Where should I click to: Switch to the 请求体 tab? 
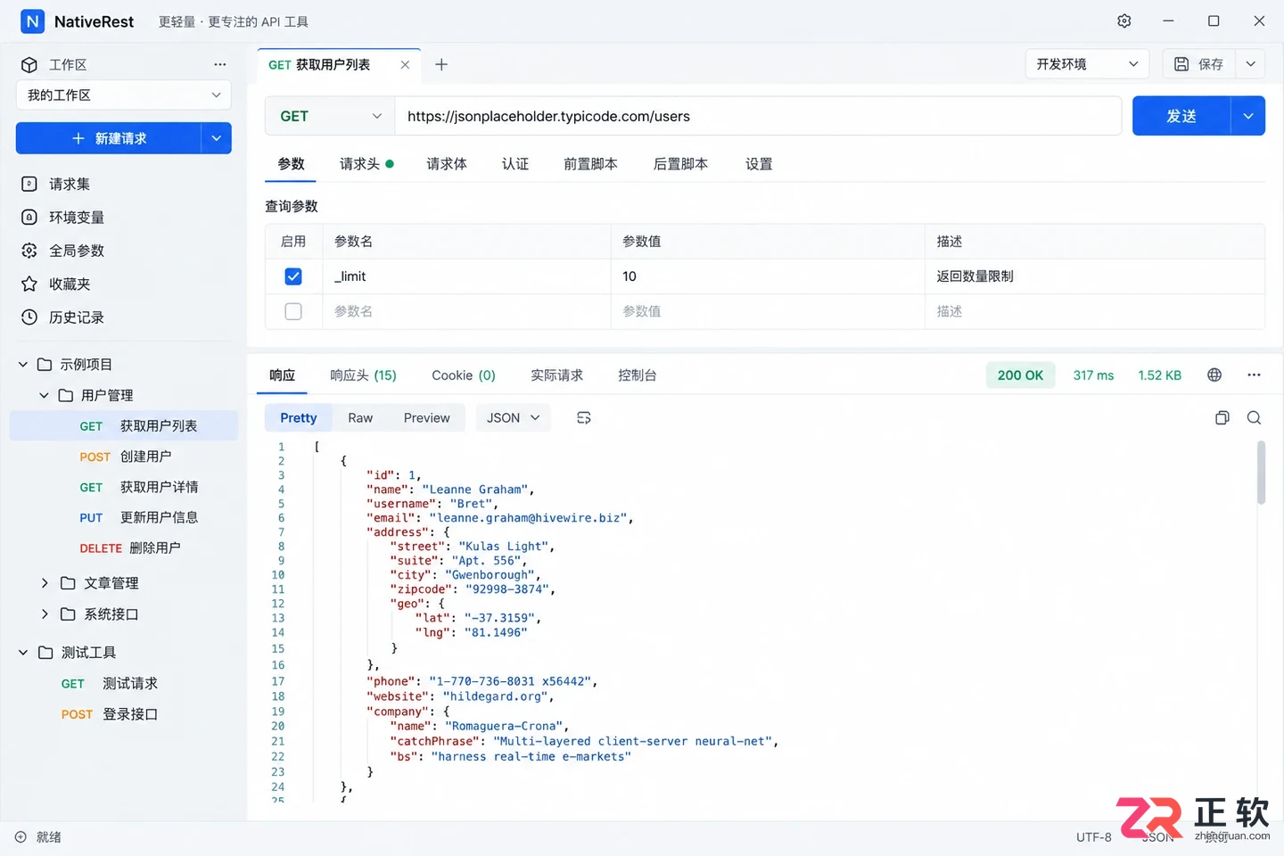tap(447, 164)
